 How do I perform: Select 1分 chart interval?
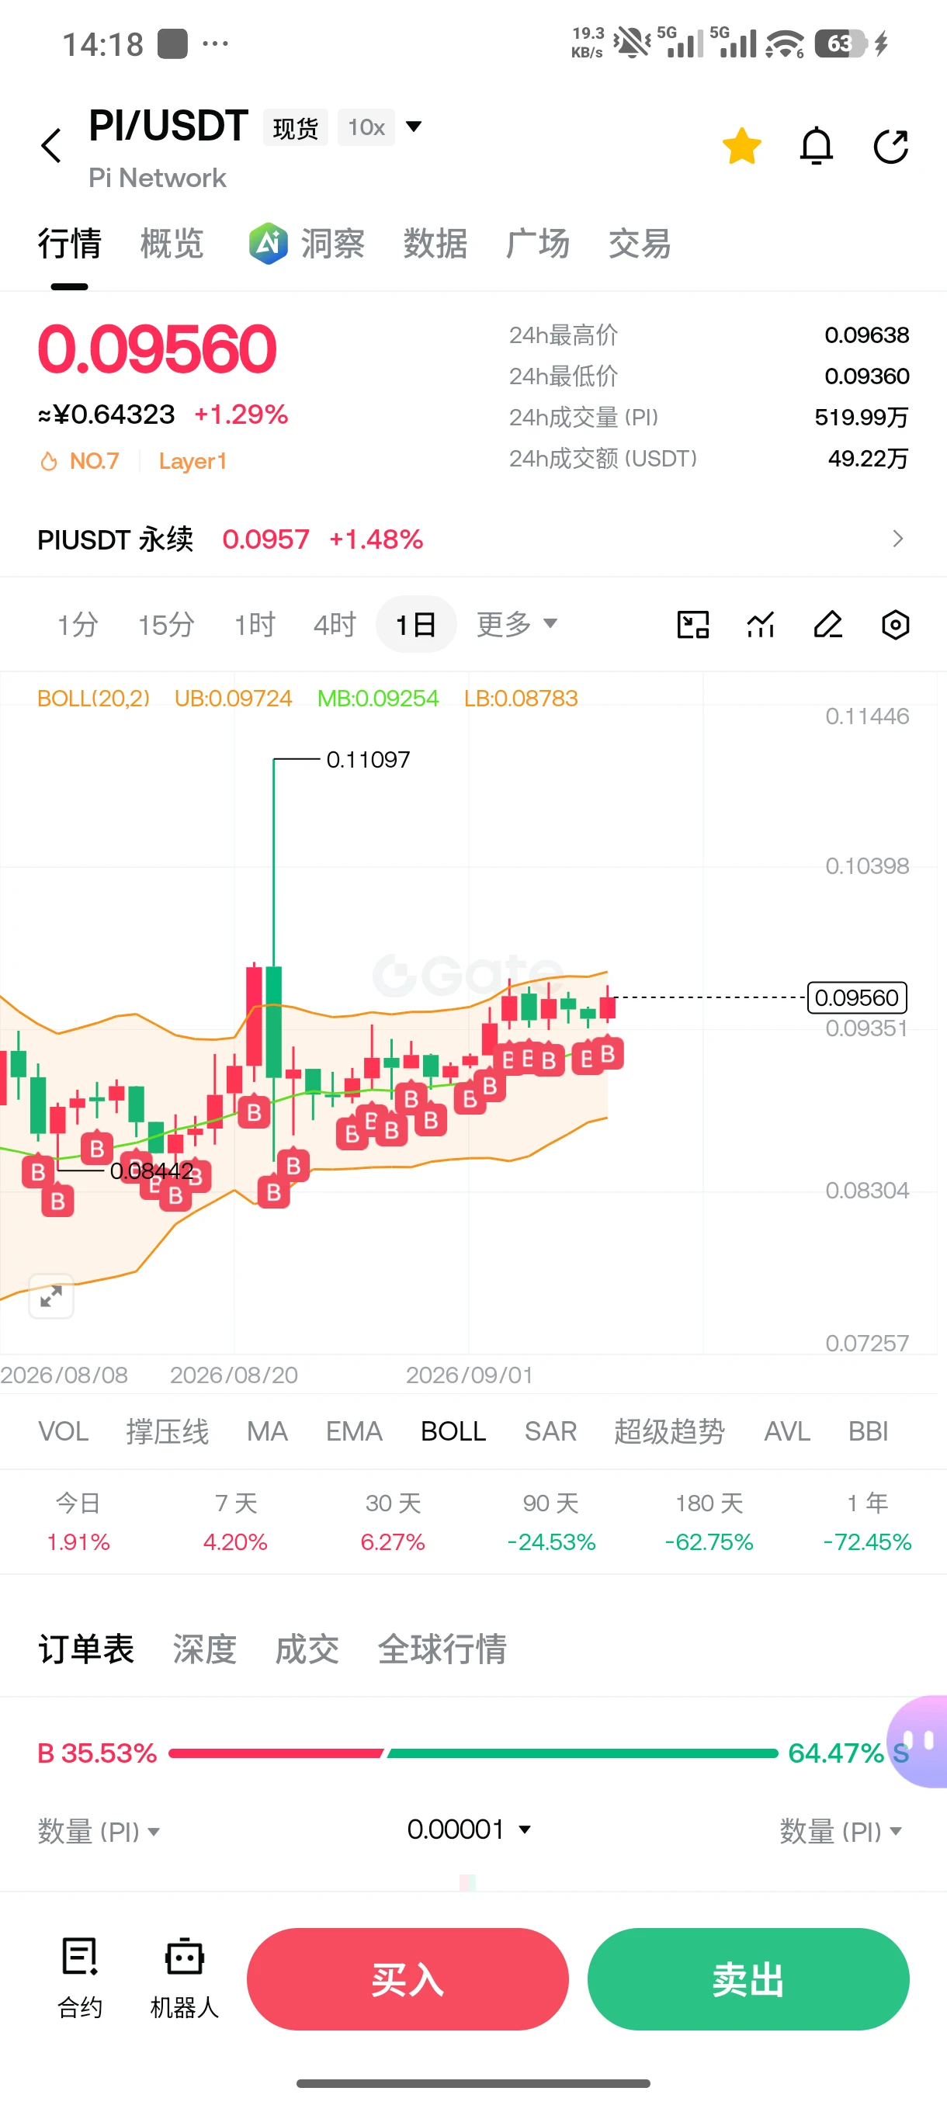(78, 625)
